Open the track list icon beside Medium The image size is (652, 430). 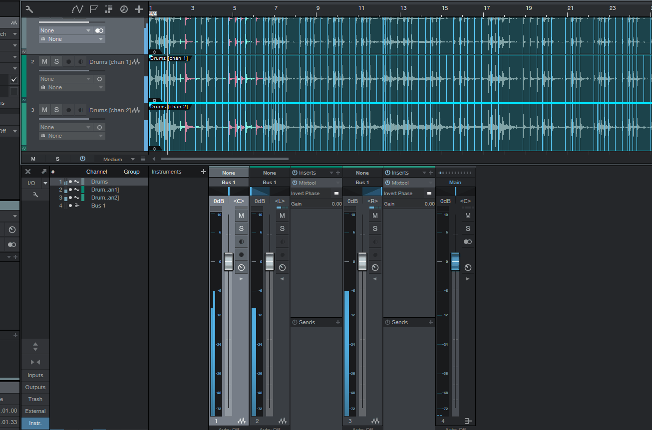pyautogui.click(x=143, y=159)
